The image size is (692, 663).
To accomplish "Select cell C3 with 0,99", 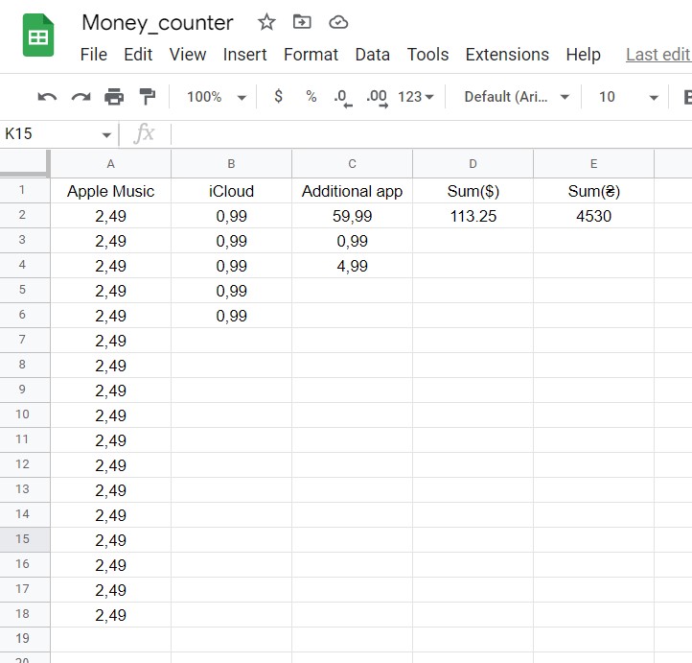I will pos(352,241).
